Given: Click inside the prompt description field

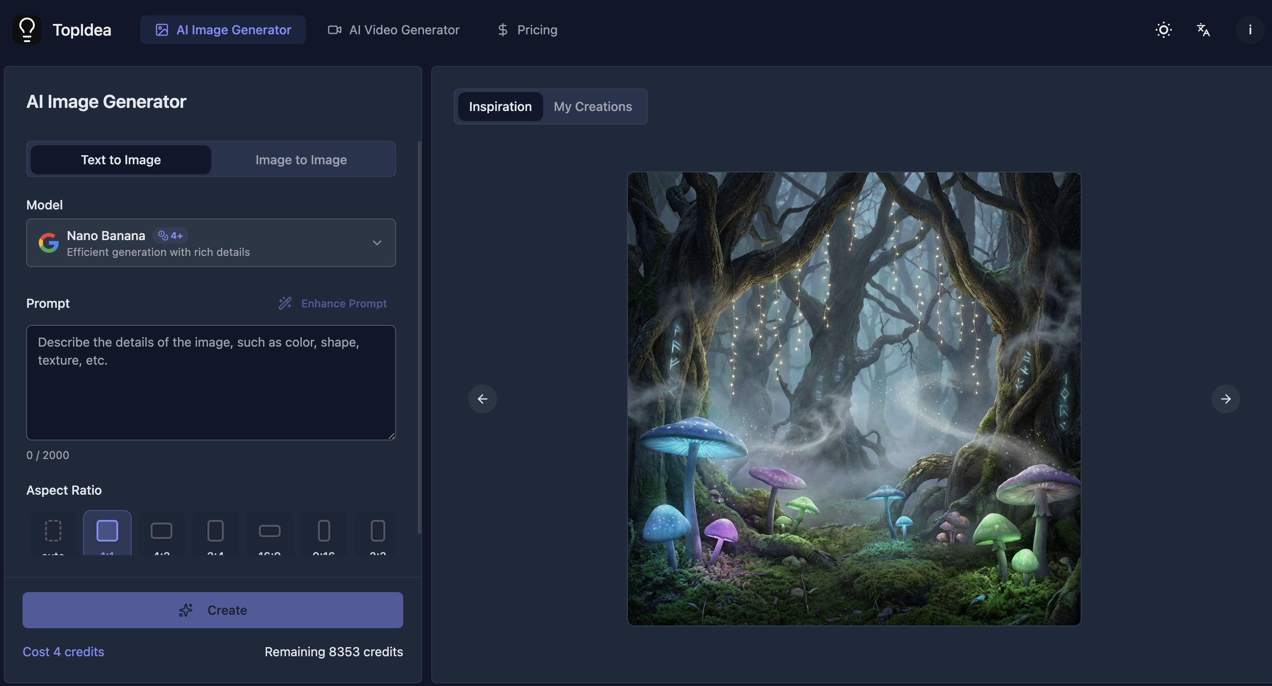Looking at the screenshot, I should tap(211, 383).
